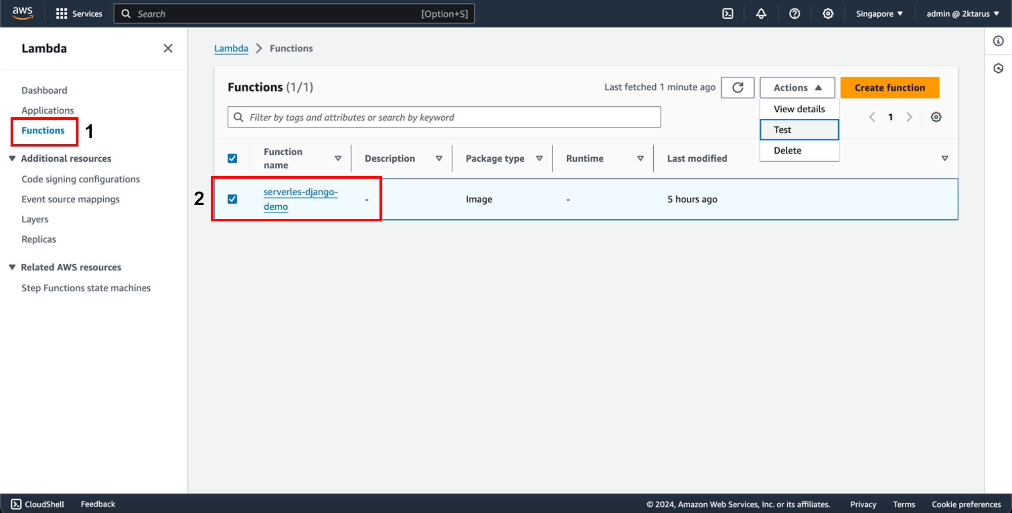This screenshot has height=513, width=1012.
Task: Open Replicas in the sidebar
Action: point(38,239)
